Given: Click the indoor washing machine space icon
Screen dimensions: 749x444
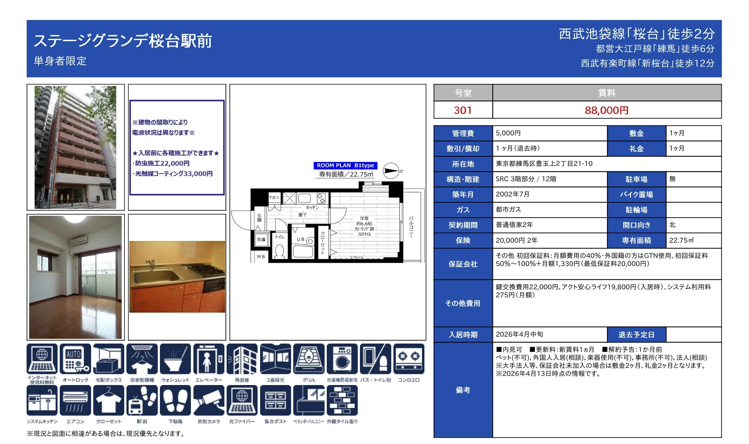Looking at the screenshot, I should point(342,359).
